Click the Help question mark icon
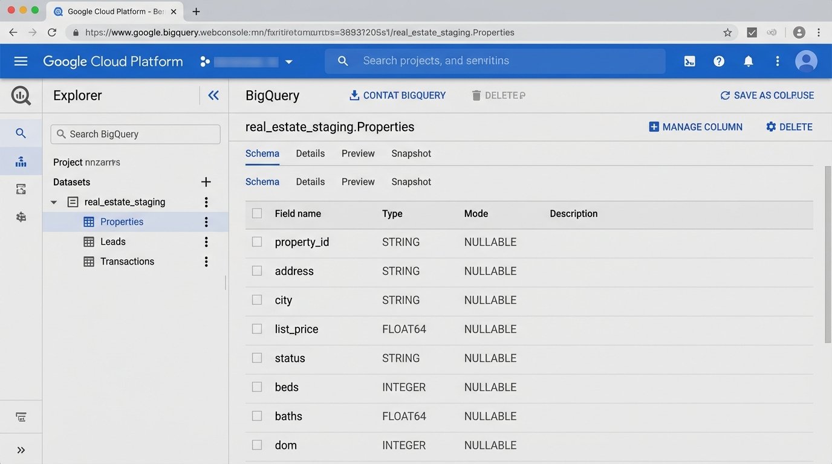 click(x=718, y=61)
